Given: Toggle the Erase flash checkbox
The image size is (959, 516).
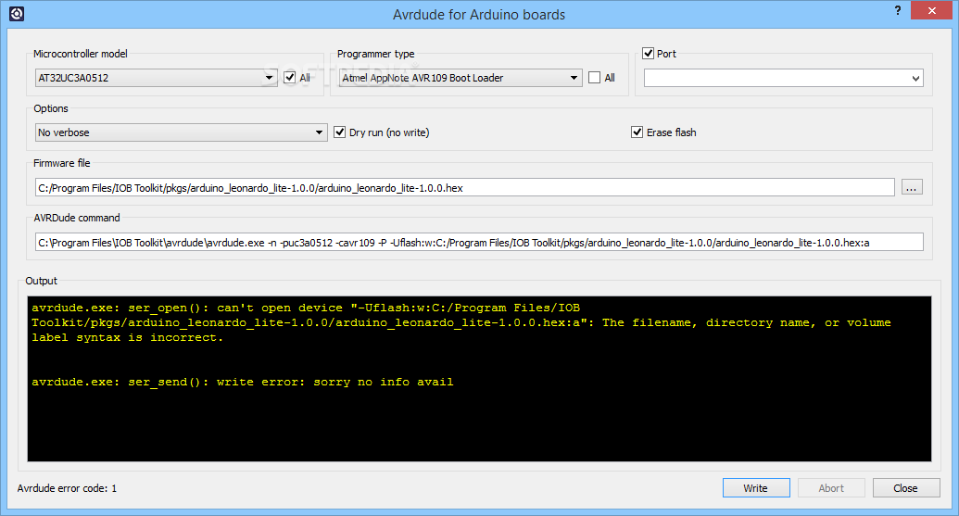Looking at the screenshot, I should tap(637, 132).
